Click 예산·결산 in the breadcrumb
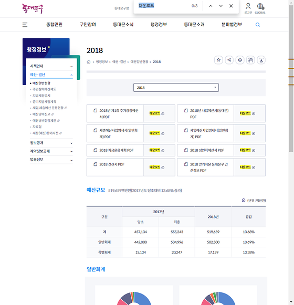294x305 pixels. pos(119,61)
